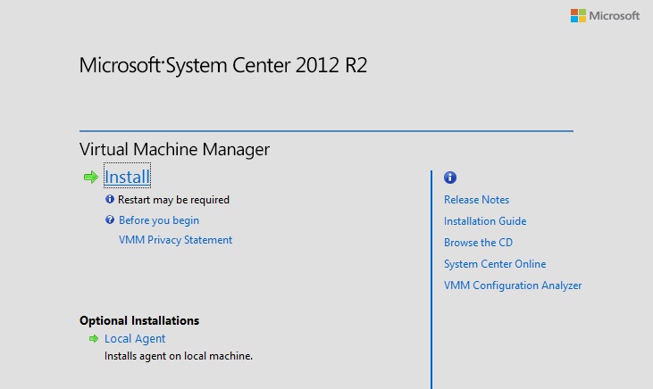653x389 pixels.
Task: Click the Virtual Machine Manager heading
Action: 174,149
